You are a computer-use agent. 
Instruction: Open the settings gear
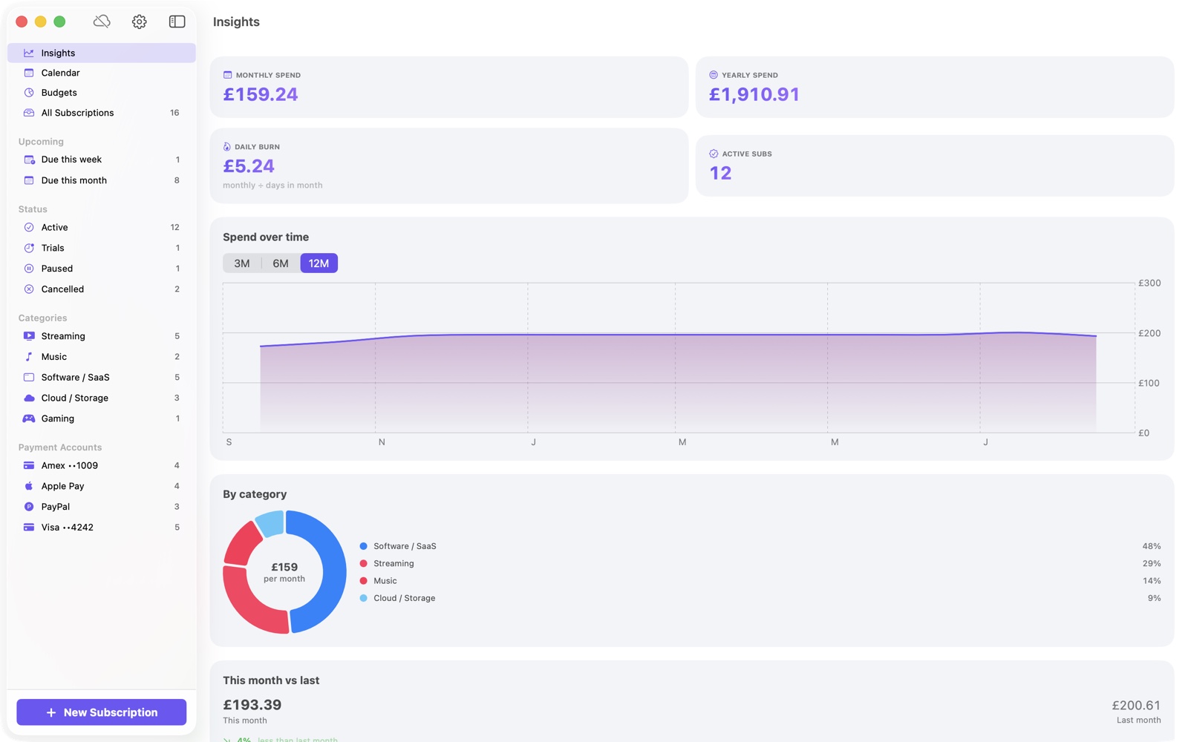[x=140, y=22]
